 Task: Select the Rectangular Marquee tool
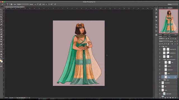[x=1, y=12]
